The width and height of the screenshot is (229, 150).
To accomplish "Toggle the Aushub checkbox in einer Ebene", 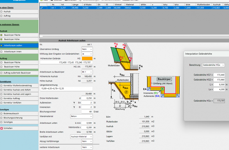I will click(x=1, y=11).
